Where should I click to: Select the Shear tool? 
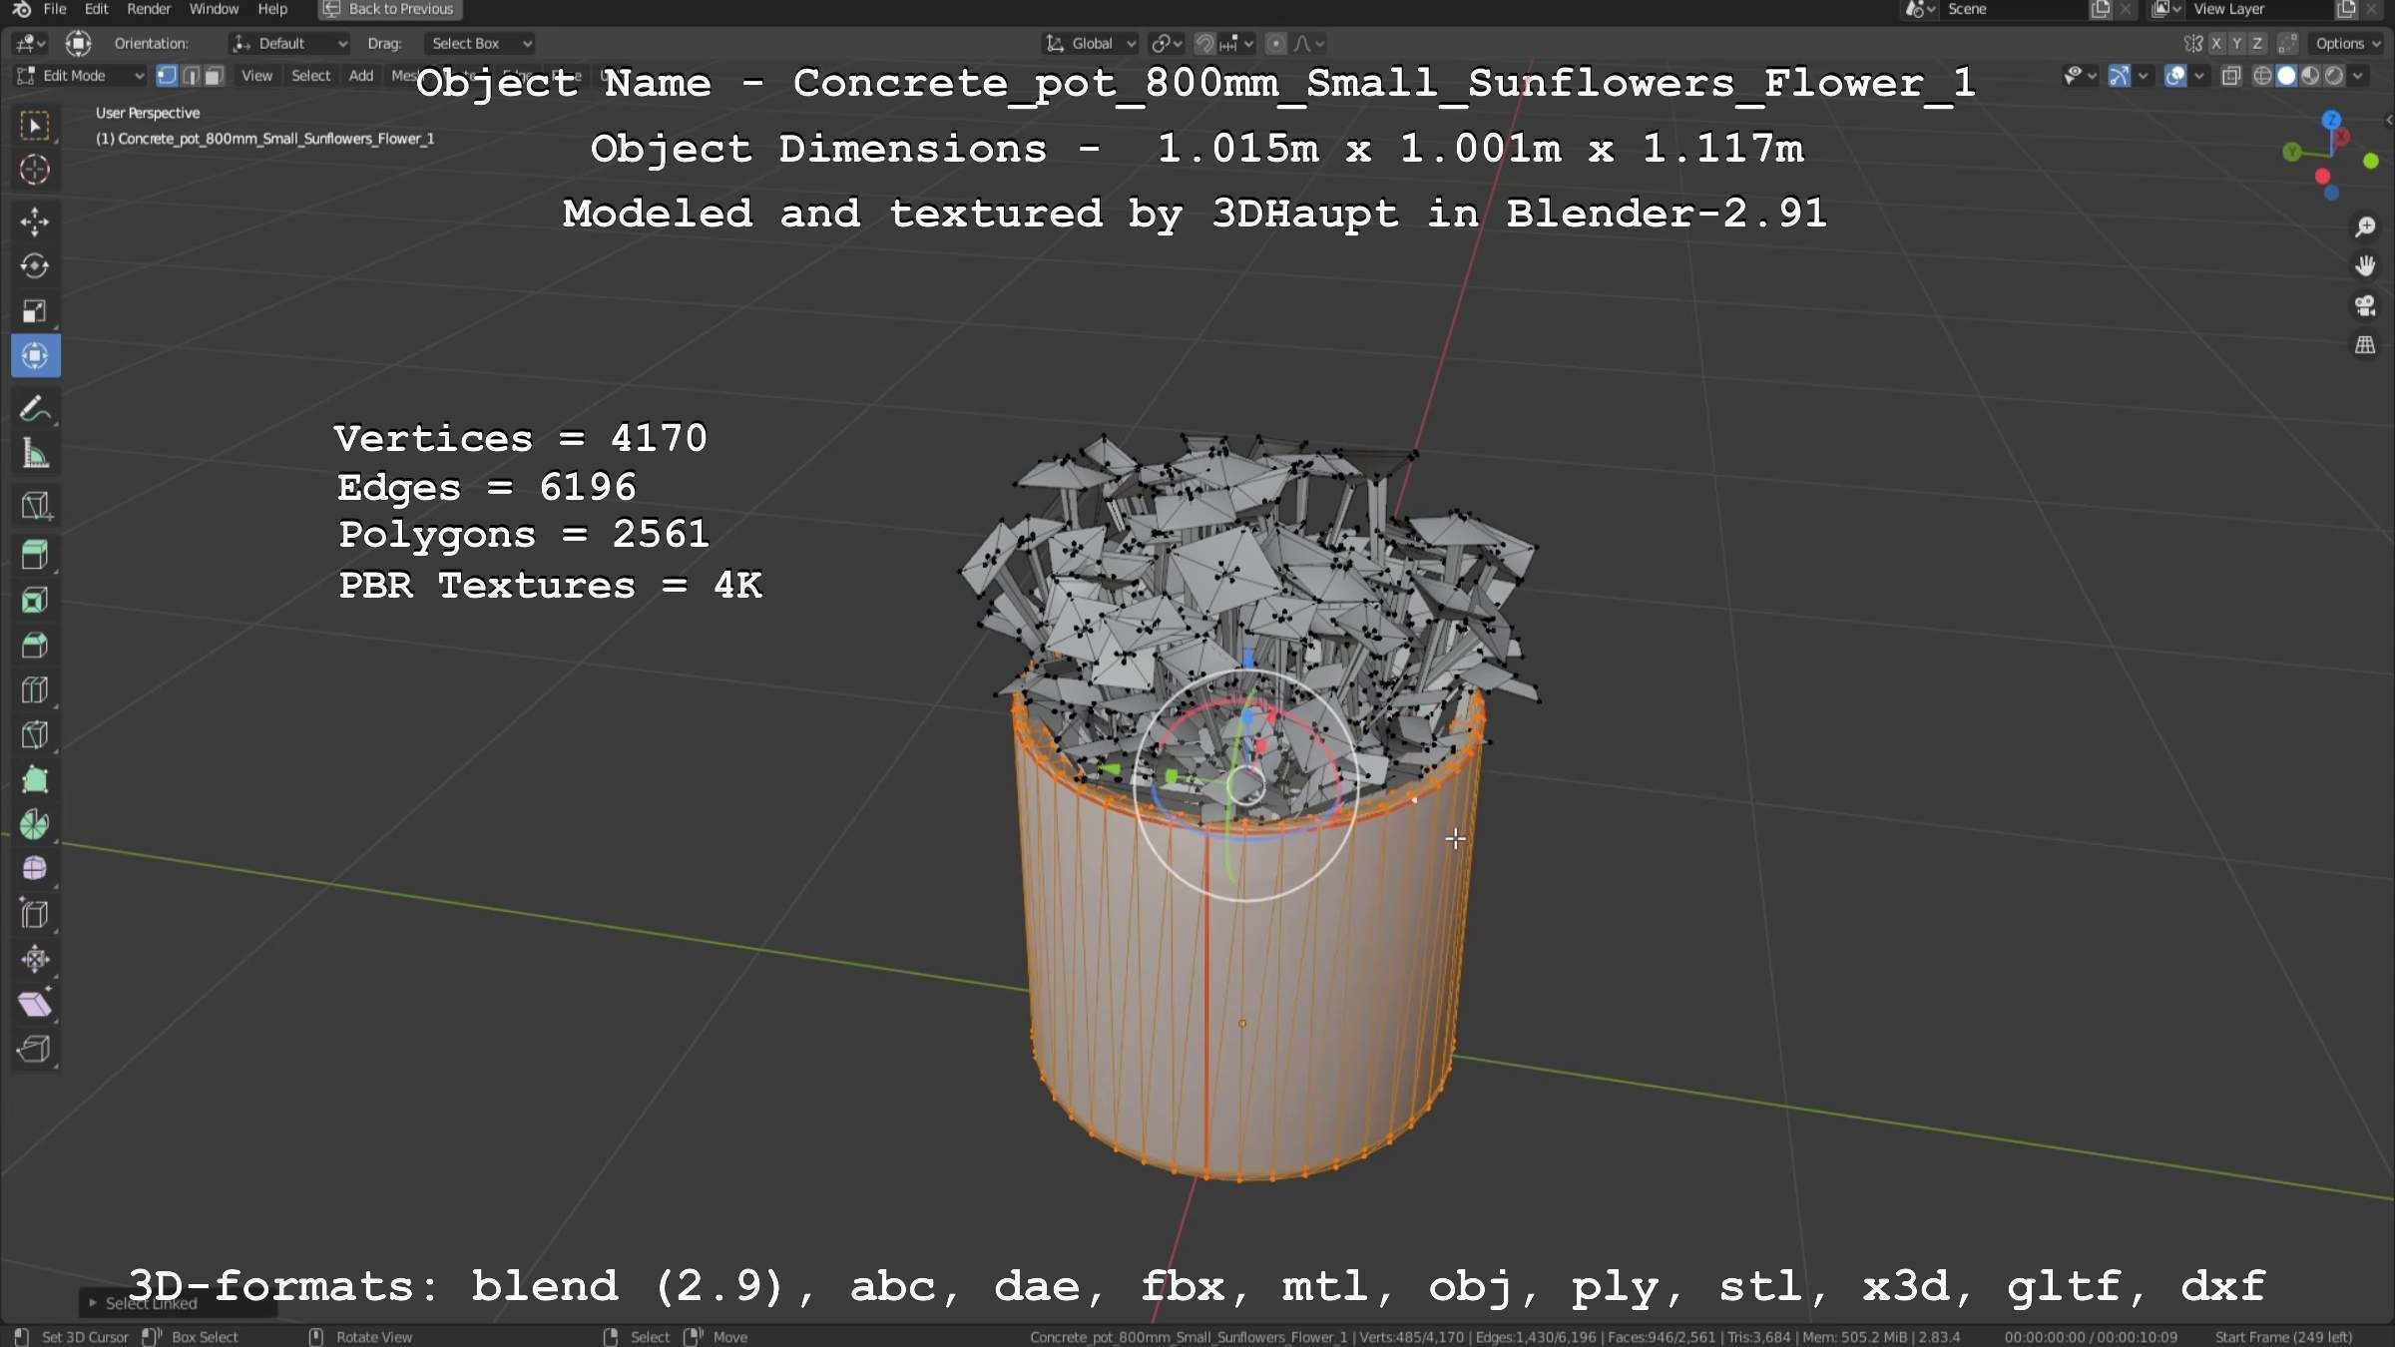point(35,1004)
